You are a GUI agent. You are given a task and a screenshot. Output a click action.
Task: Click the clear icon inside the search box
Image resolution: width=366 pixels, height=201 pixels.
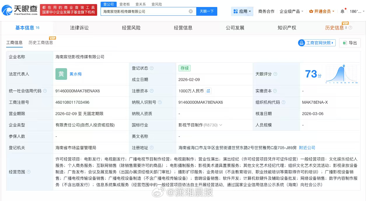[x=191, y=11]
